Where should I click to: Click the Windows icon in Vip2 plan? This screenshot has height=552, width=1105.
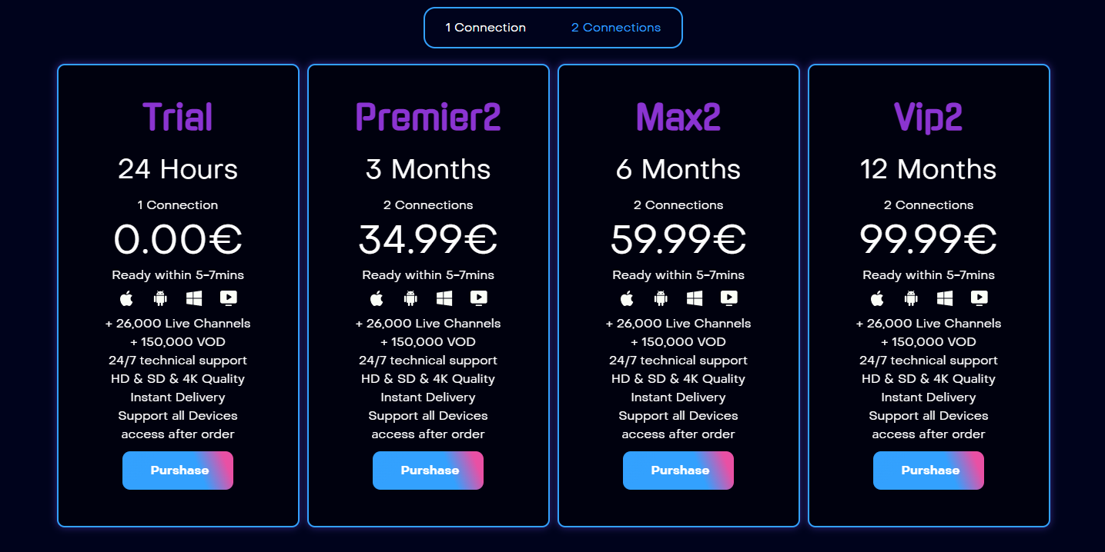tap(945, 298)
